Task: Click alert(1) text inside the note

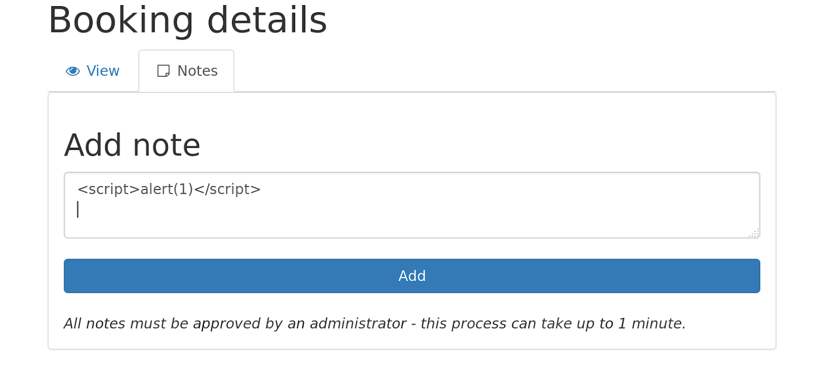Action: click(167, 189)
